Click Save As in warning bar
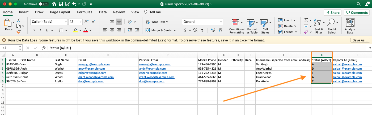Image resolution: width=372 pixels, height=115 pixels. point(360,40)
